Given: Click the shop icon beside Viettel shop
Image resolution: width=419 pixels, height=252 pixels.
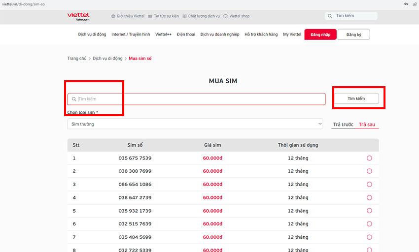Looking at the screenshot, I should pyautogui.click(x=226, y=16).
